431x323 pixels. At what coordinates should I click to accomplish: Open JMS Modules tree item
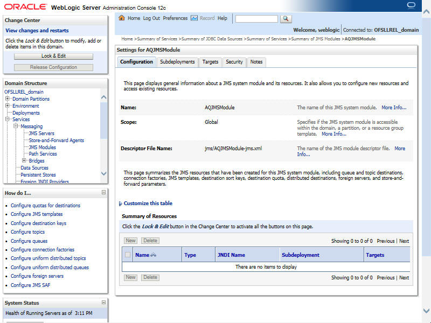(x=43, y=147)
